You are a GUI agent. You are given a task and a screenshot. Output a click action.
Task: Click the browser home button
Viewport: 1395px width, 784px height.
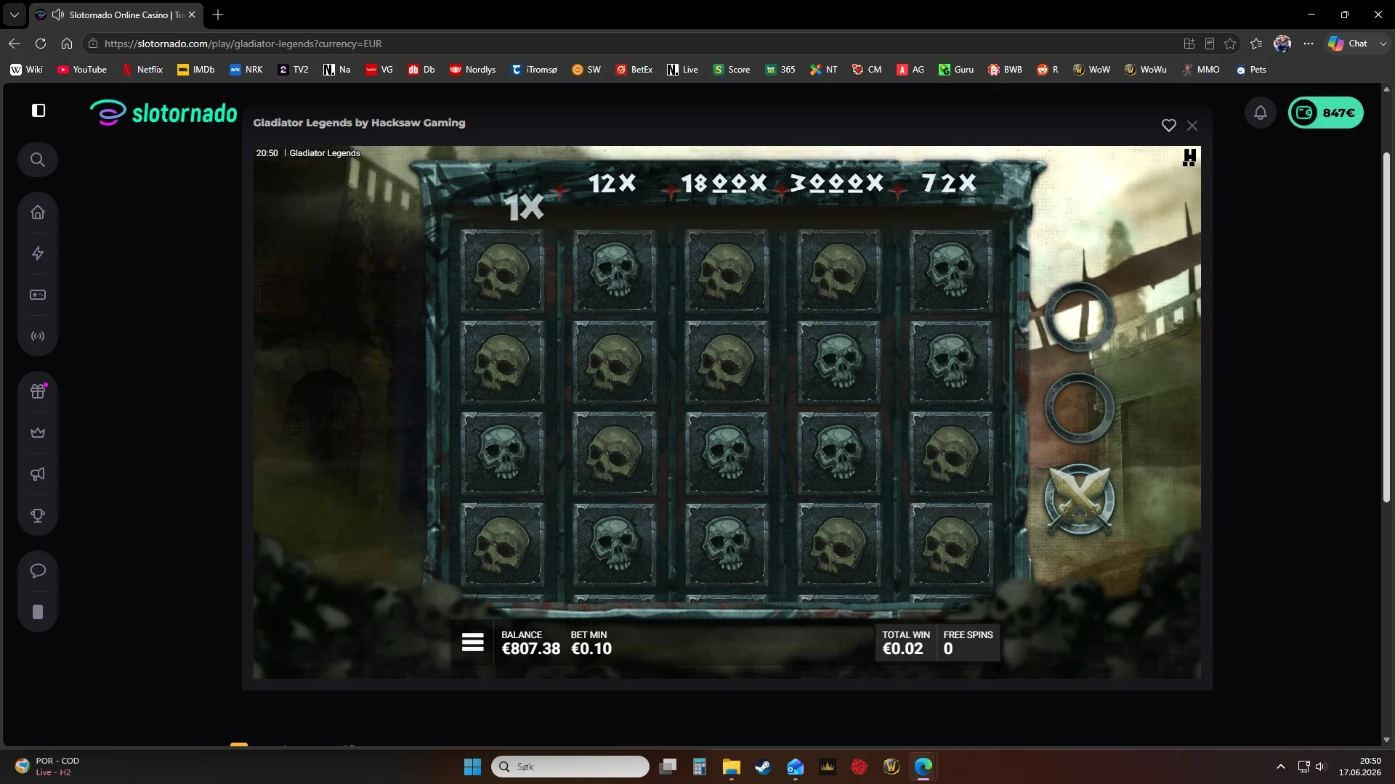67,44
